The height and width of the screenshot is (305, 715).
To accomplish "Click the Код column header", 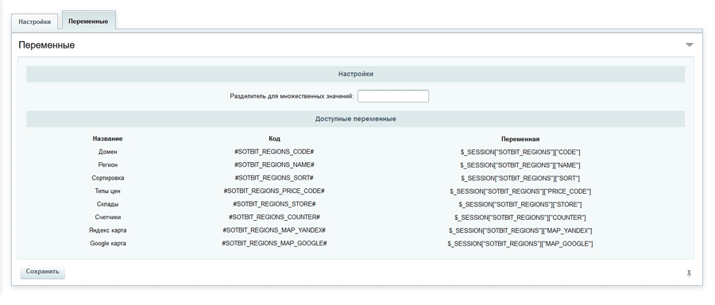I will pyautogui.click(x=274, y=138).
